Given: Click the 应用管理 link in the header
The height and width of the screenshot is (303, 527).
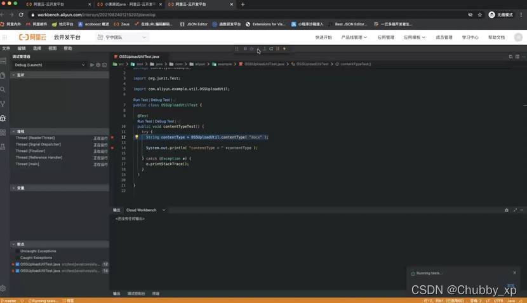Looking at the screenshot, I should click(385, 37).
